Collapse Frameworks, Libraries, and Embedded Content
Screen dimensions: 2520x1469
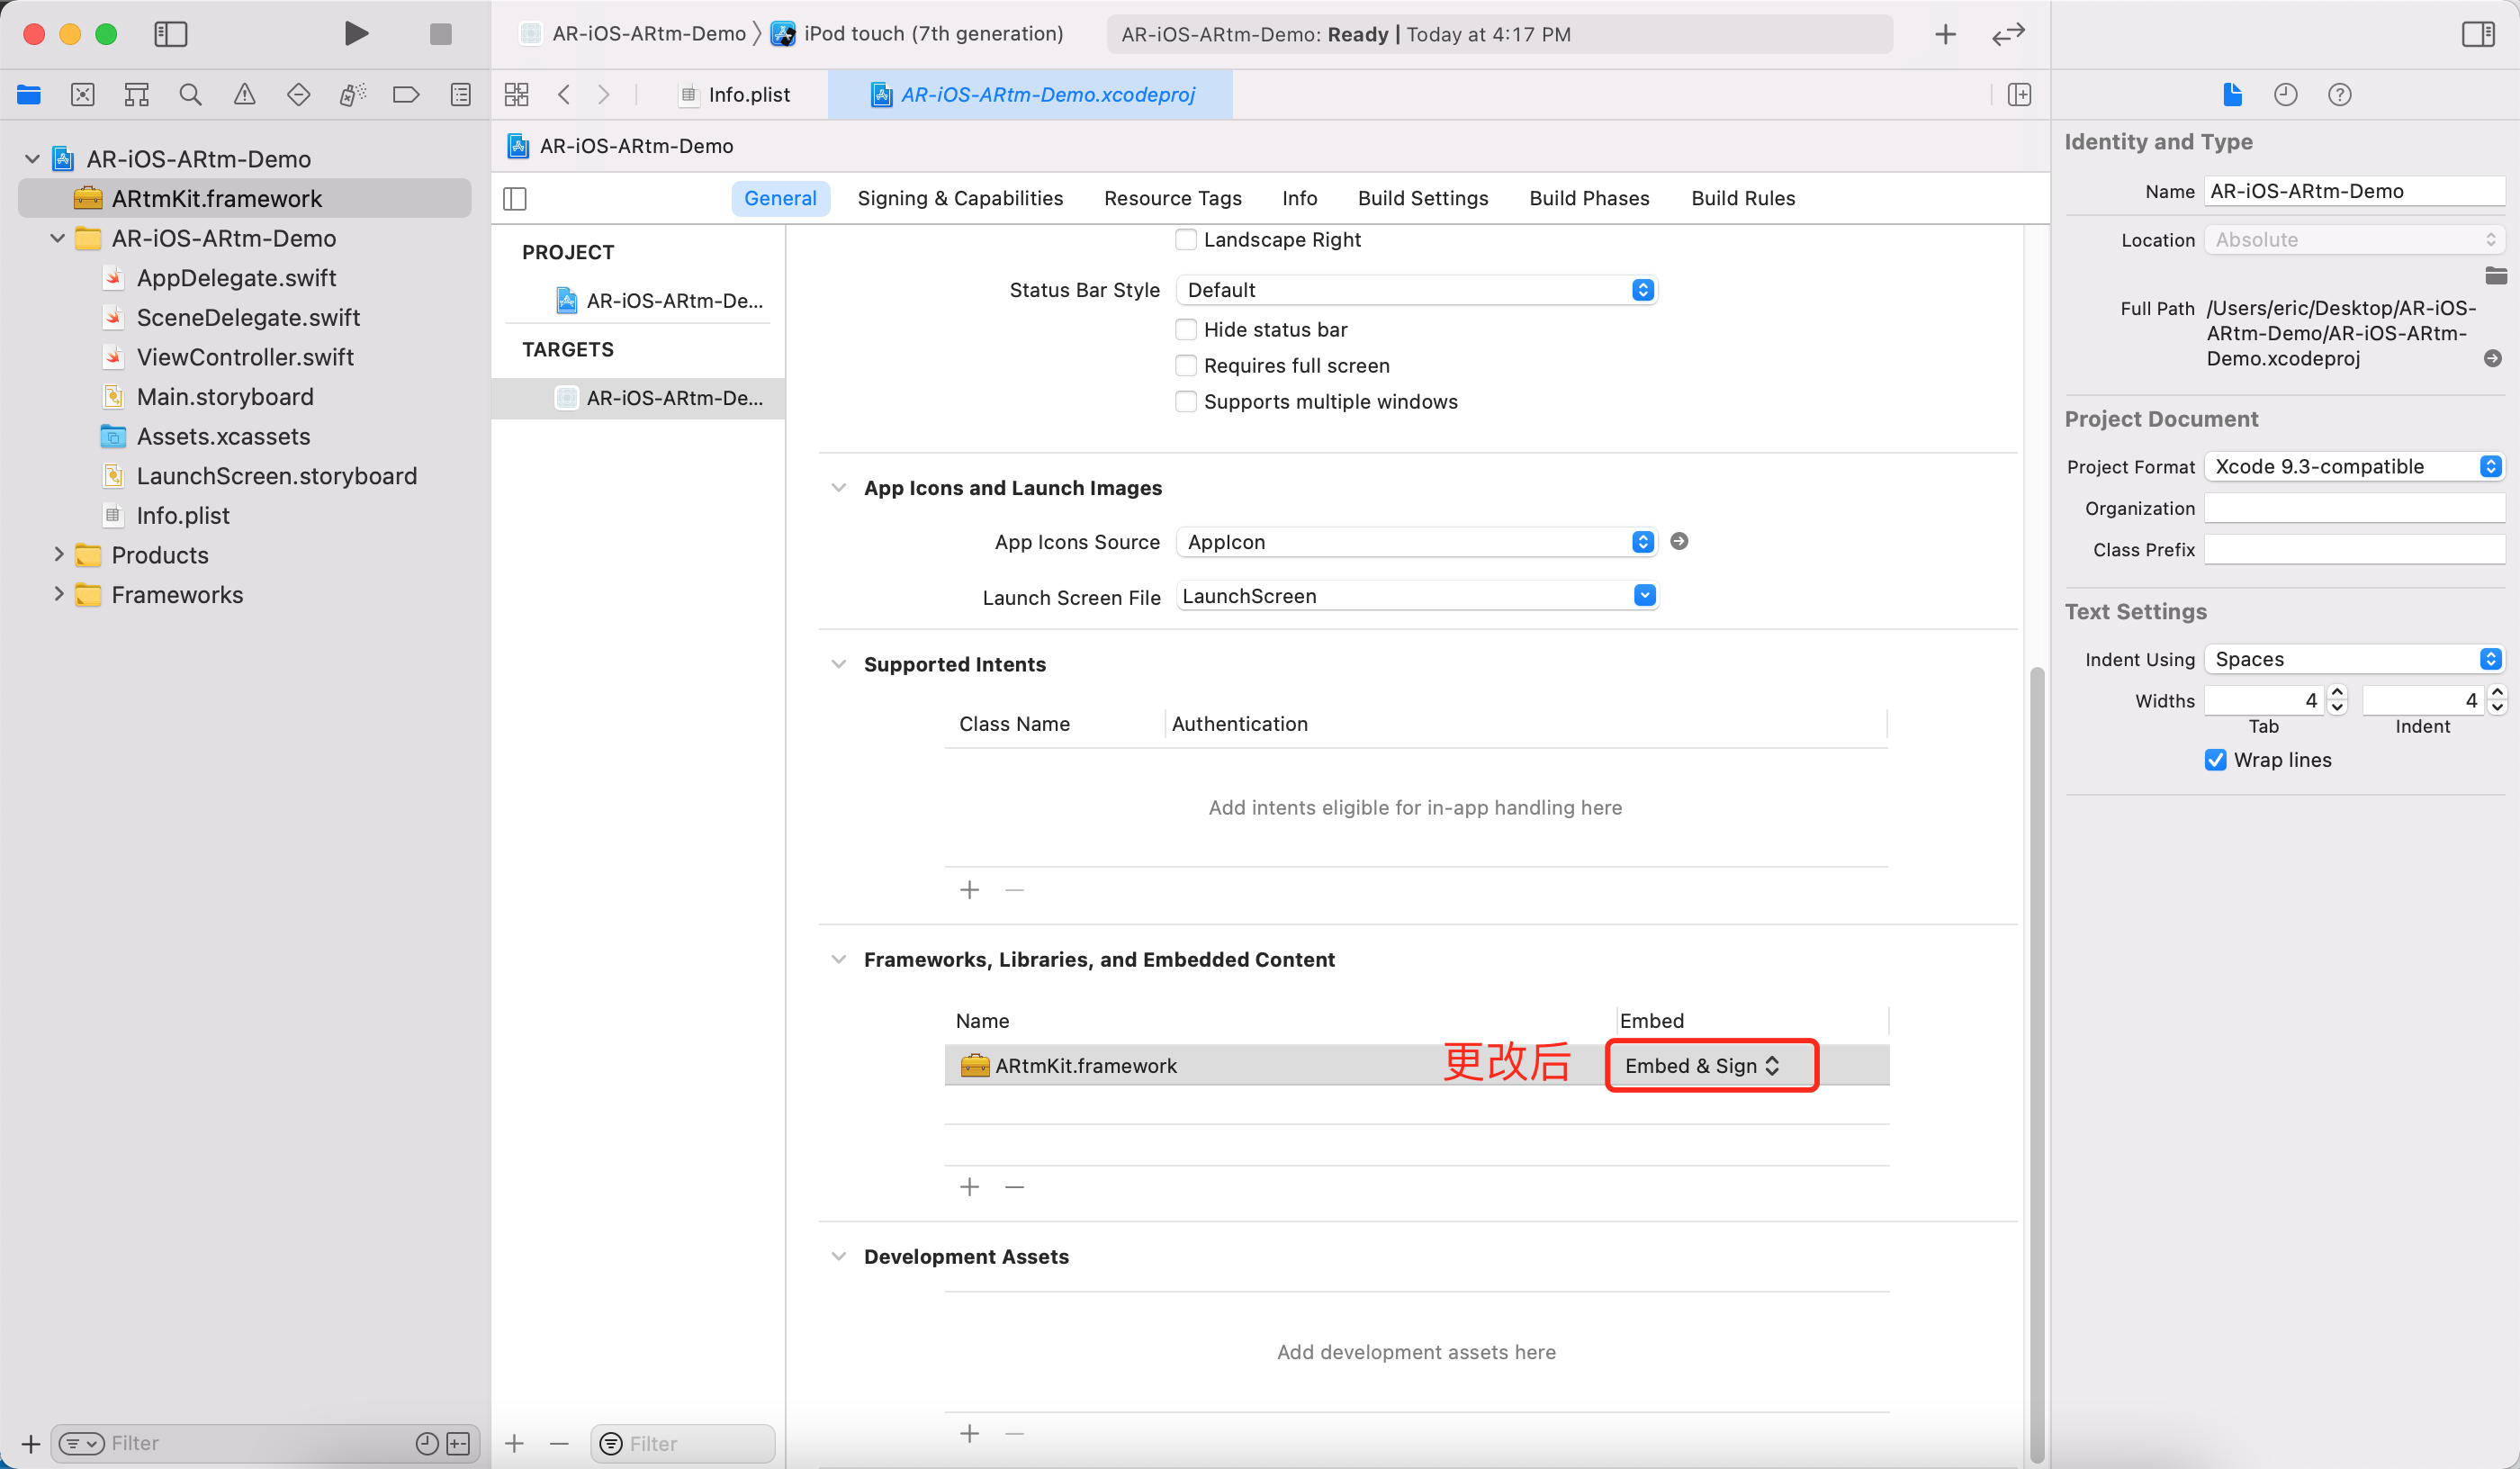[838, 960]
